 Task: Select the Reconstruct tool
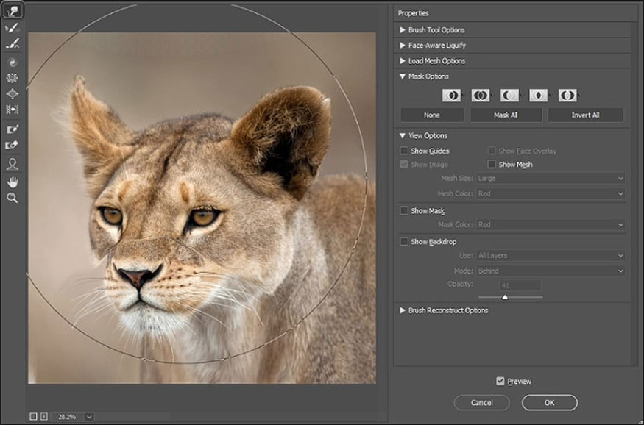click(x=13, y=28)
